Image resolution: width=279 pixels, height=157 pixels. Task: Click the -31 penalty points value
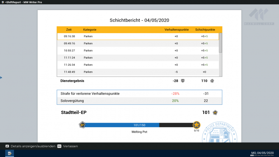point(206,94)
